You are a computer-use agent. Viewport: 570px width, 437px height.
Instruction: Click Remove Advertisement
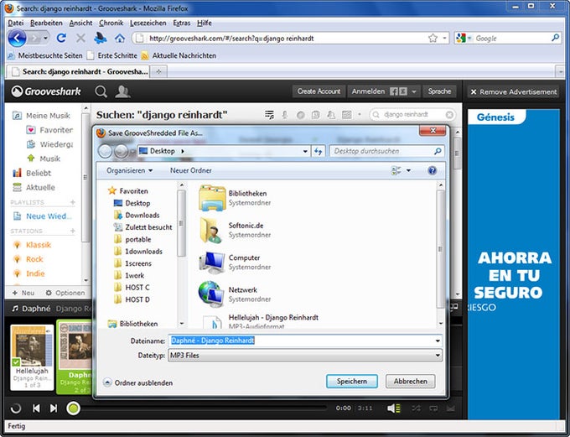point(514,92)
